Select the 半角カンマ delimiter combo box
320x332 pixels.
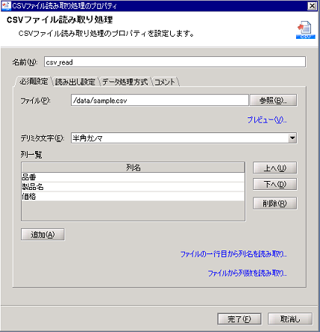[183, 138]
